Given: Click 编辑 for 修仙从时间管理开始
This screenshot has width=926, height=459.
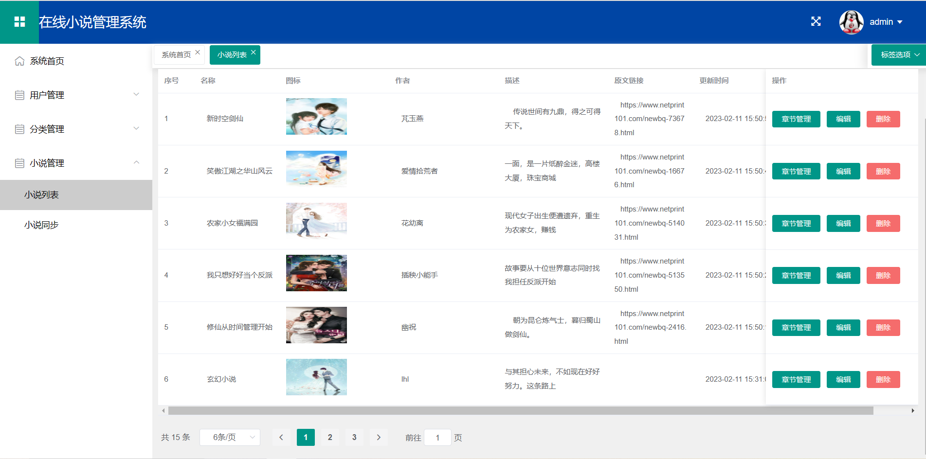Looking at the screenshot, I should pyautogui.click(x=843, y=327).
